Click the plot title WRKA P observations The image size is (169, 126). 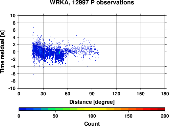[92, 2]
